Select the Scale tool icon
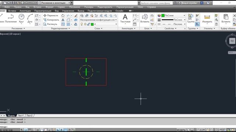The width and height of the screenshot is (236, 132). 63,24
